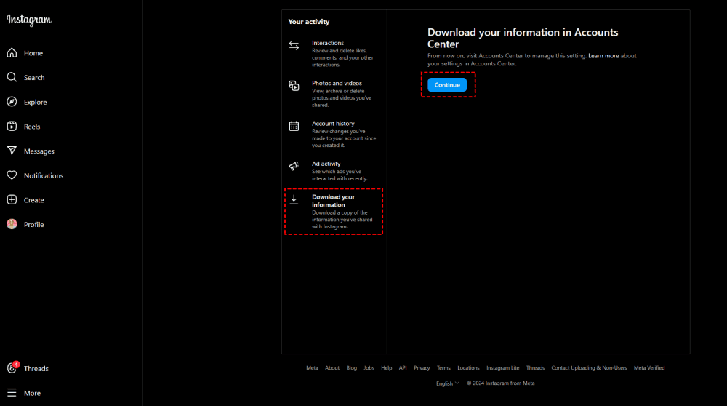Click the © 2024 Instagram from Meta text
Image resolution: width=727 pixels, height=406 pixels.
tap(501, 383)
